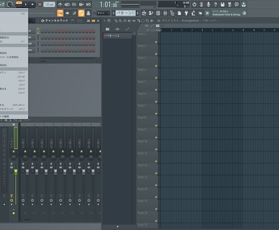The height and width of the screenshot is (230, 279).
Task: Click the scissors one-click recording icon
Action: [x=201, y=4]
